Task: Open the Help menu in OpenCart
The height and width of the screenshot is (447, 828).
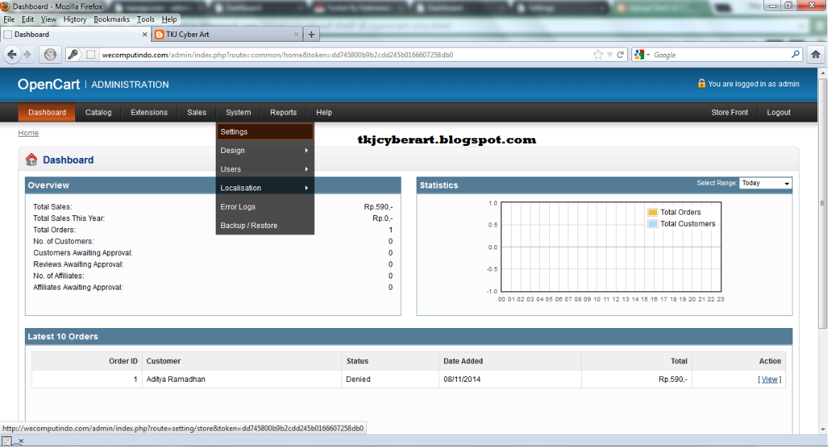Action: click(324, 112)
